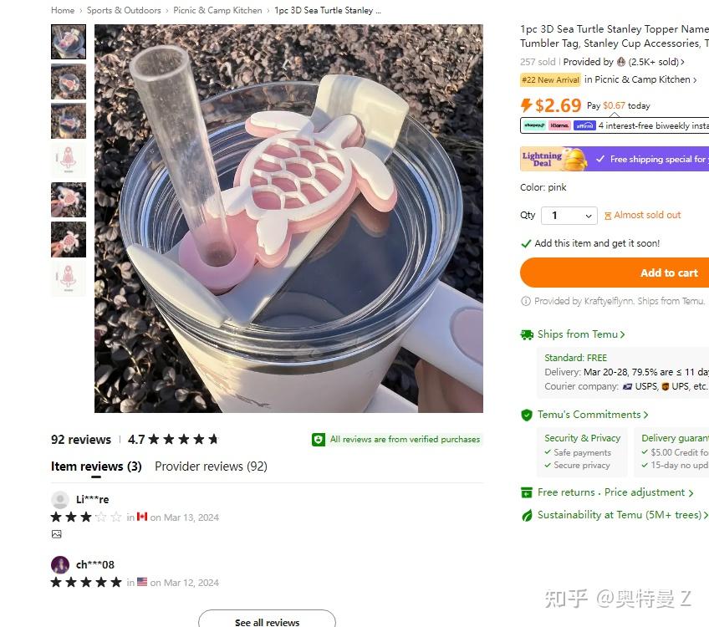Image resolution: width=709 pixels, height=627 pixels.
Task: Click the provider avatar icon next to 2.5K+ sold
Action: coord(621,62)
